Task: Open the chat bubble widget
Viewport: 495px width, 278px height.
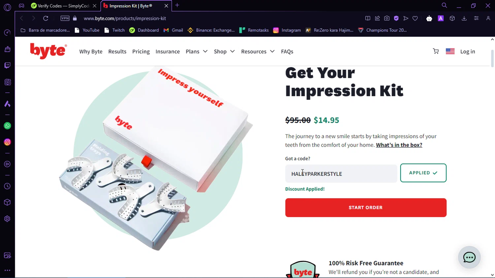Action: [469, 257]
